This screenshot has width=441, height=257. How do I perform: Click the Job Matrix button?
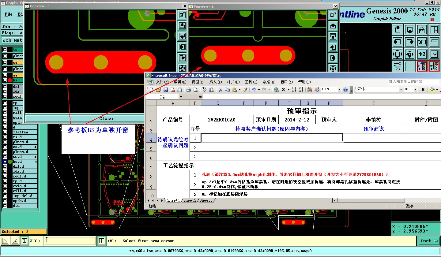point(12,40)
